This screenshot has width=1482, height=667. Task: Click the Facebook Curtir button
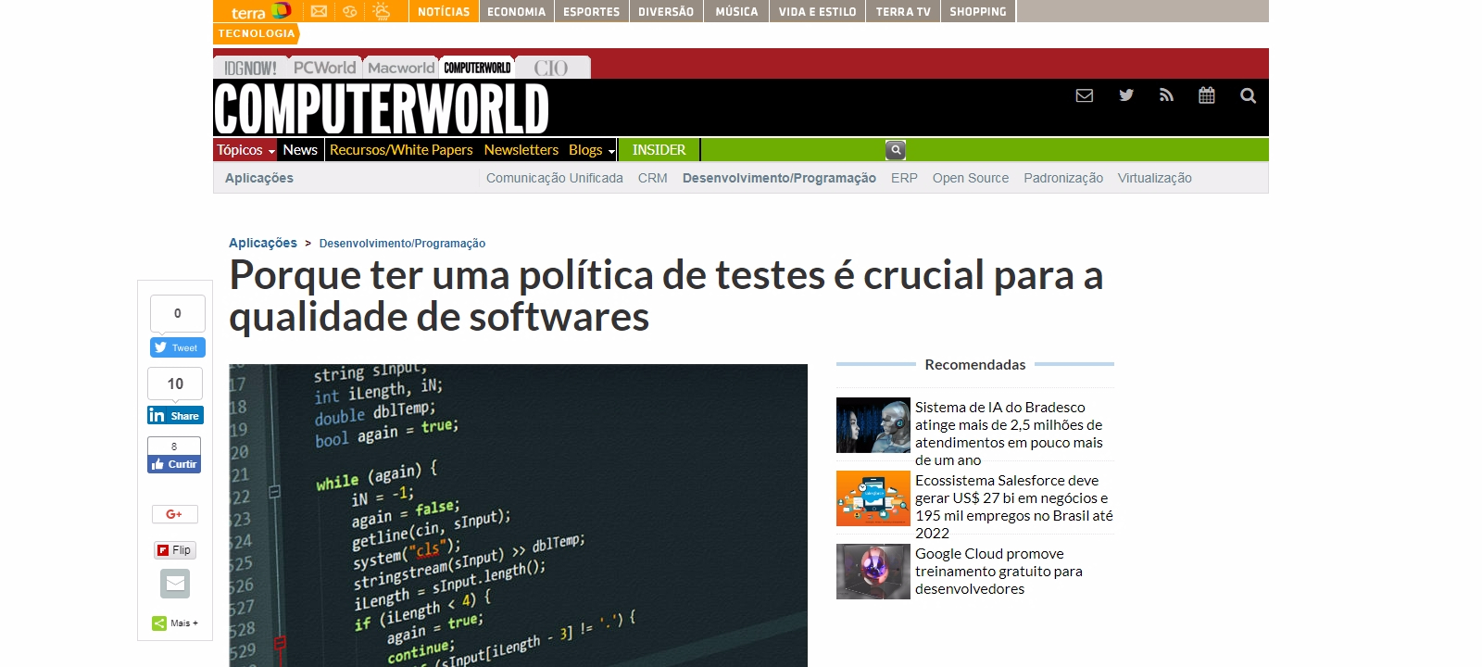(174, 464)
